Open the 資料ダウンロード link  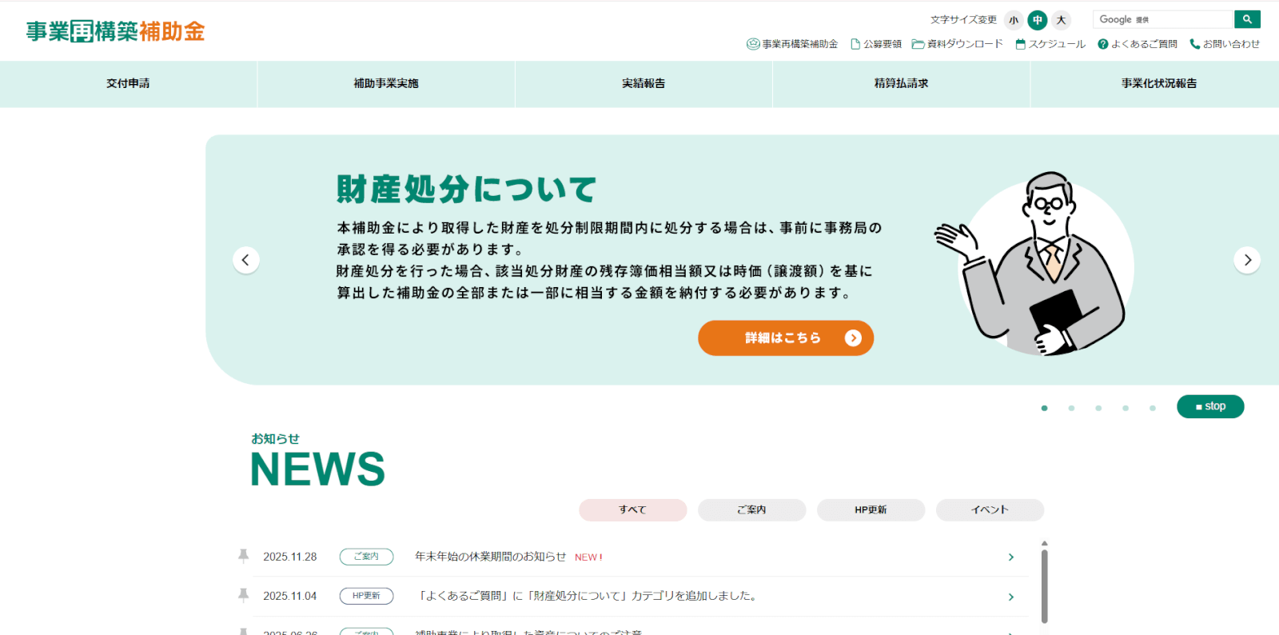[958, 44]
